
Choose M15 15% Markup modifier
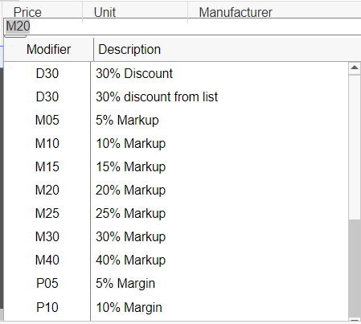(x=176, y=166)
